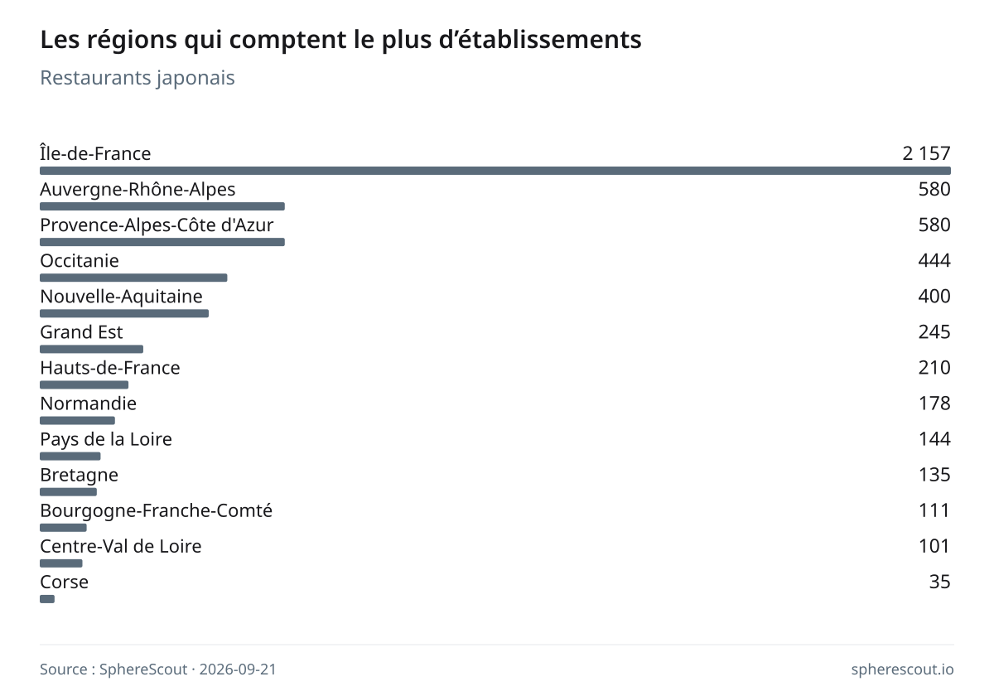Select the Bretagne label
The width and height of the screenshot is (994, 696).
point(79,475)
